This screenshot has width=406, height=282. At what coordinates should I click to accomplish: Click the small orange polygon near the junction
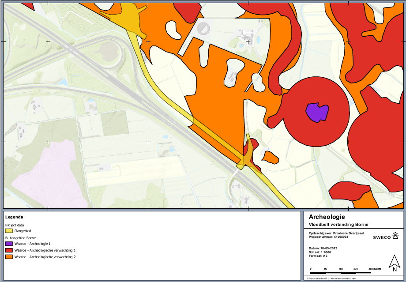point(271,158)
